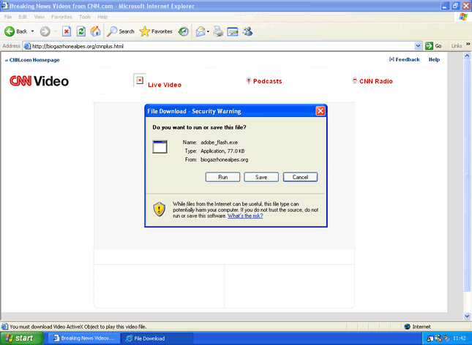472x345 pixels.
Task: Click Save in the File Download dialog
Action: (261, 177)
